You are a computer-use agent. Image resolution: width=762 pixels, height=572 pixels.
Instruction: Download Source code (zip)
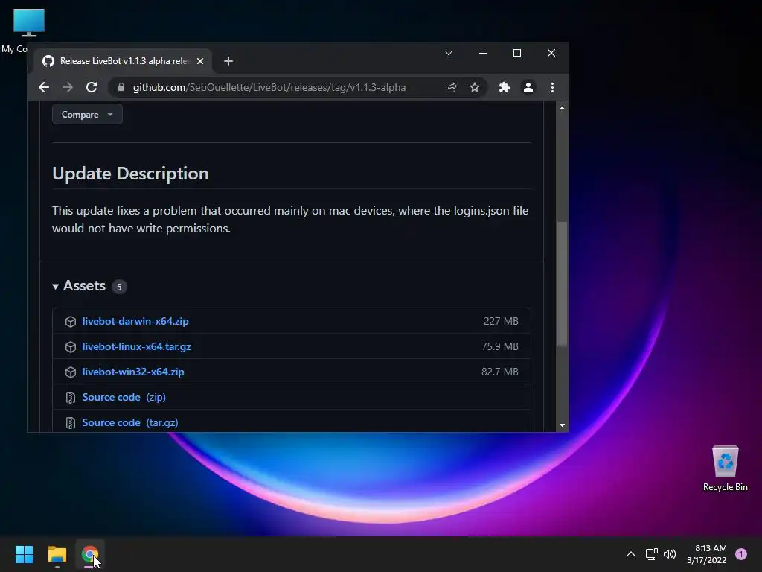(124, 398)
